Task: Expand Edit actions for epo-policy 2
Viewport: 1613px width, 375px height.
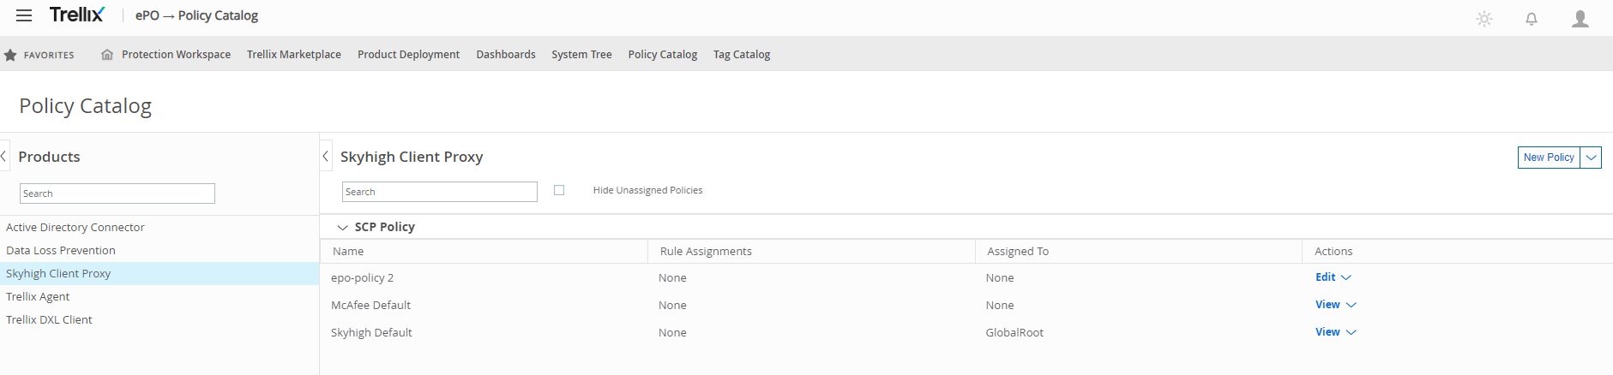Action: tap(1346, 277)
